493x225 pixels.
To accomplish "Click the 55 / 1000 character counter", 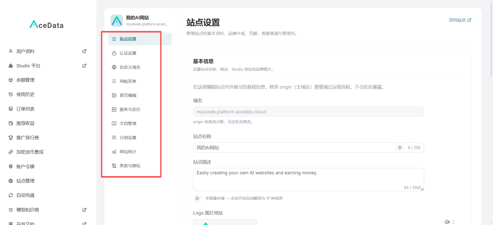I will (412, 187).
